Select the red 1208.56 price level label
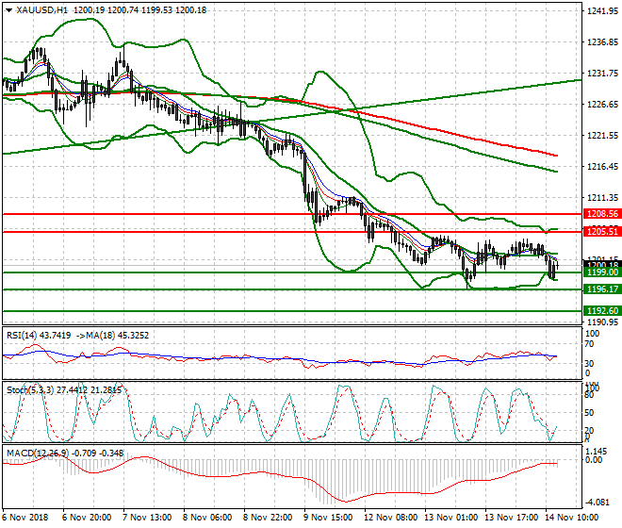The height and width of the screenshot is (528, 622). click(602, 214)
